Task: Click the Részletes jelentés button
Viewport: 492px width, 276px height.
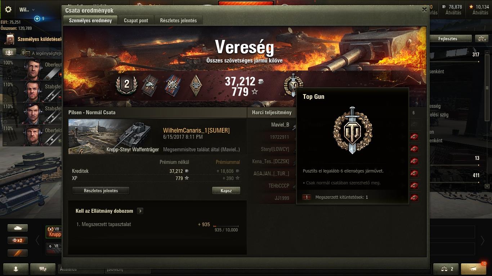Action: point(101,190)
